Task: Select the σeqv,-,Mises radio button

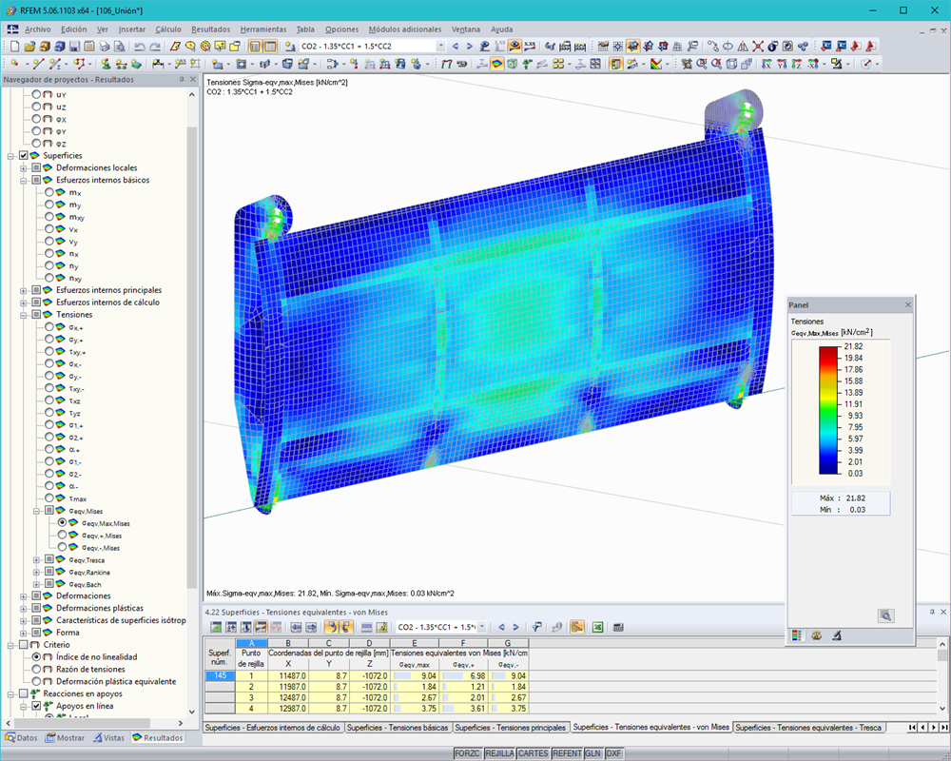Action: click(x=63, y=547)
